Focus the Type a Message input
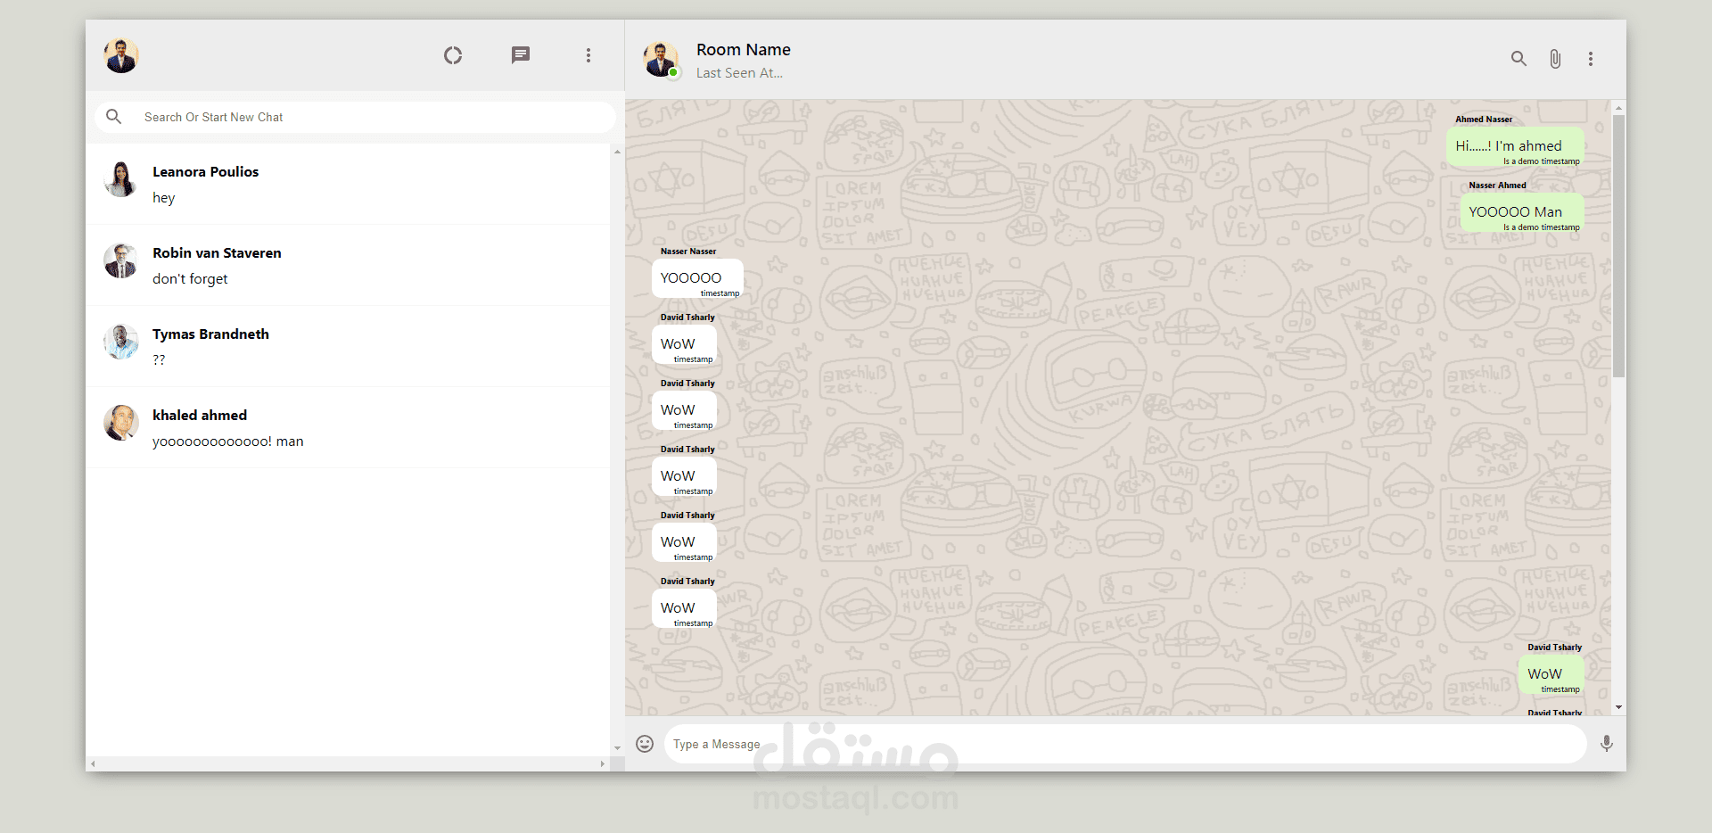This screenshot has height=833, width=1712. point(1125,744)
